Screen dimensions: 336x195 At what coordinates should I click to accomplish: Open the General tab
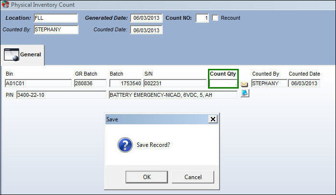(x=23, y=55)
